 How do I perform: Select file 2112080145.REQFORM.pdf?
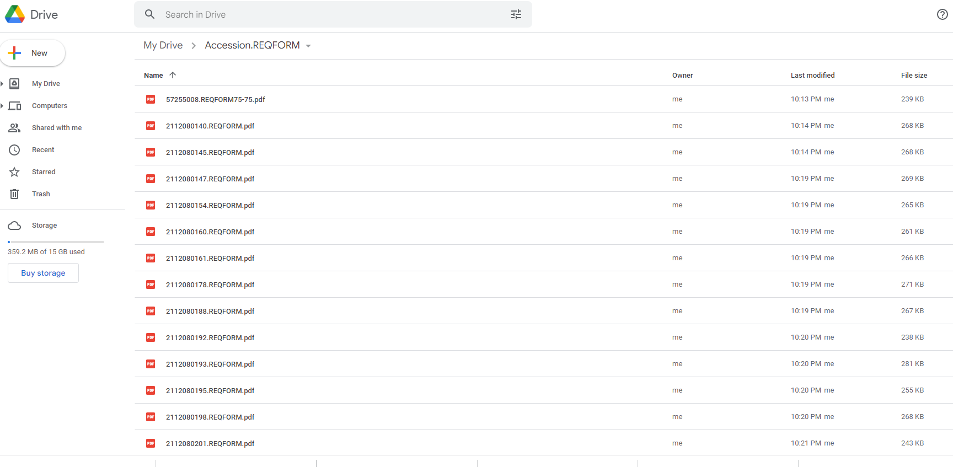(x=543, y=152)
